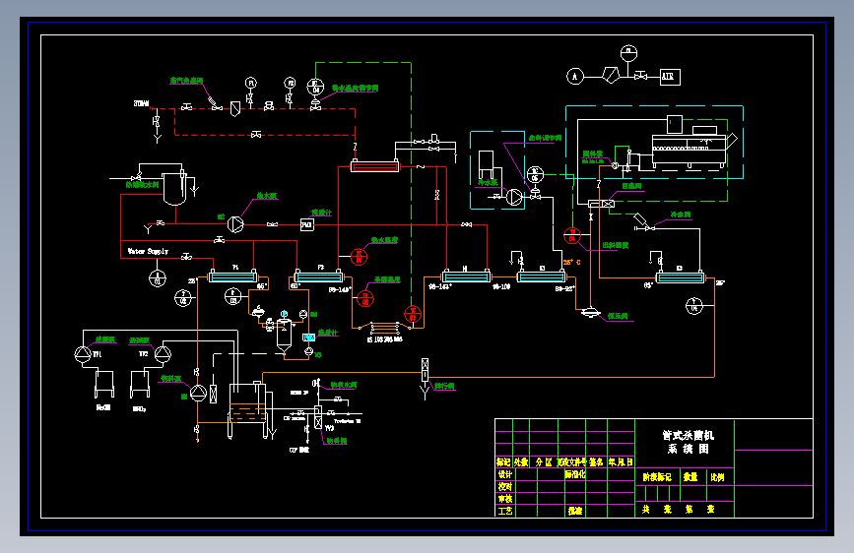Select the 阶段标记 cell in title block
The height and width of the screenshot is (553, 854).
(x=657, y=477)
